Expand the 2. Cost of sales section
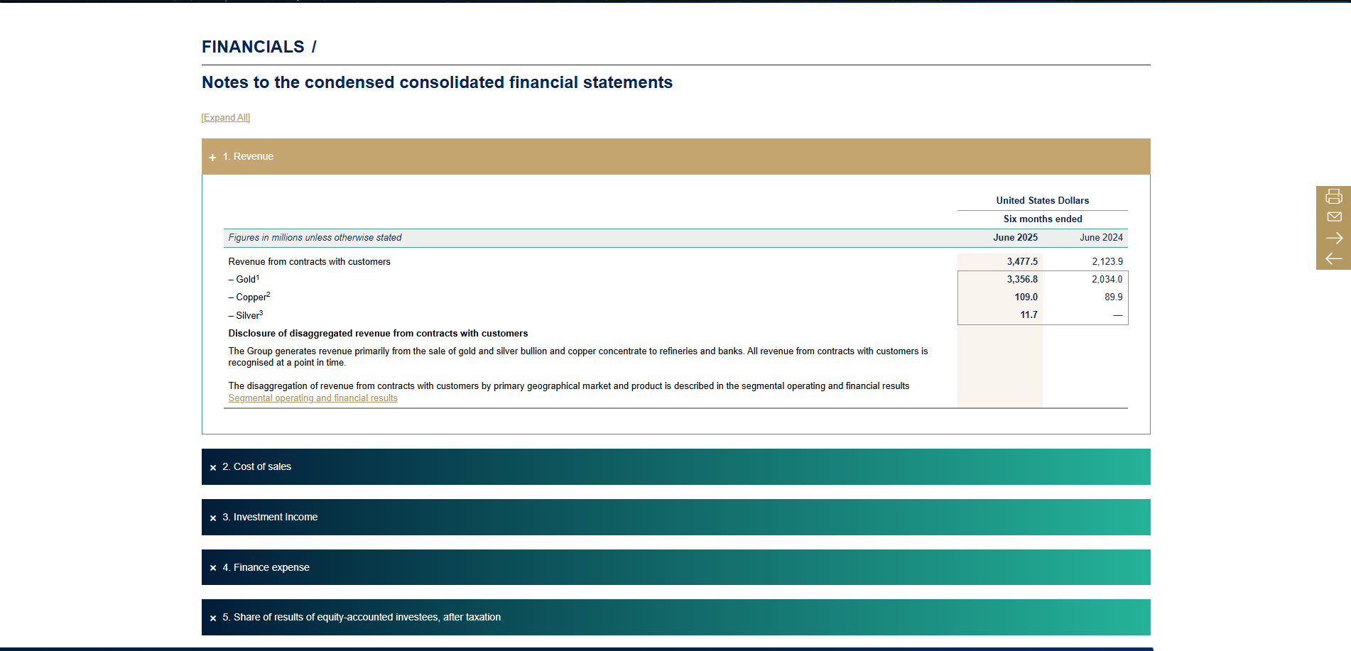The height and width of the screenshot is (651, 1351). [x=675, y=466]
